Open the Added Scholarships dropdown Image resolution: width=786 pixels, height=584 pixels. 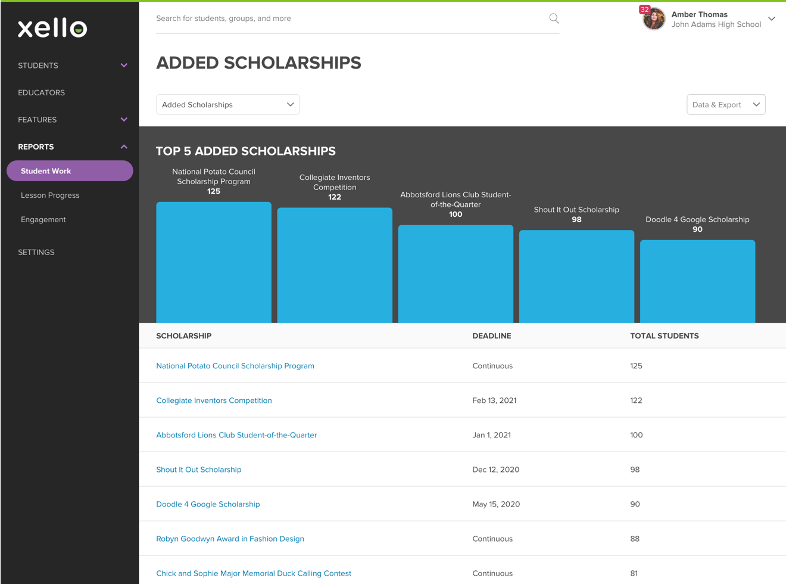pos(227,104)
